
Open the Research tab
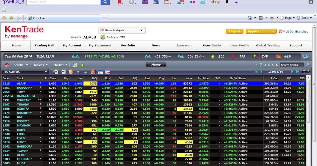click(184, 45)
